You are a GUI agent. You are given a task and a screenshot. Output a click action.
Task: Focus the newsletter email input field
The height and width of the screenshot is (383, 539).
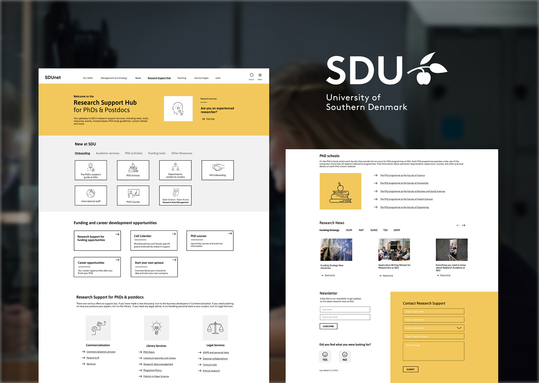pyautogui.click(x=345, y=317)
